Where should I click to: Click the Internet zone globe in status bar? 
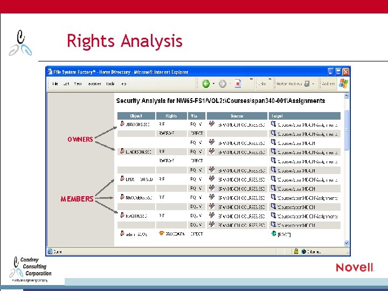coord(304,252)
